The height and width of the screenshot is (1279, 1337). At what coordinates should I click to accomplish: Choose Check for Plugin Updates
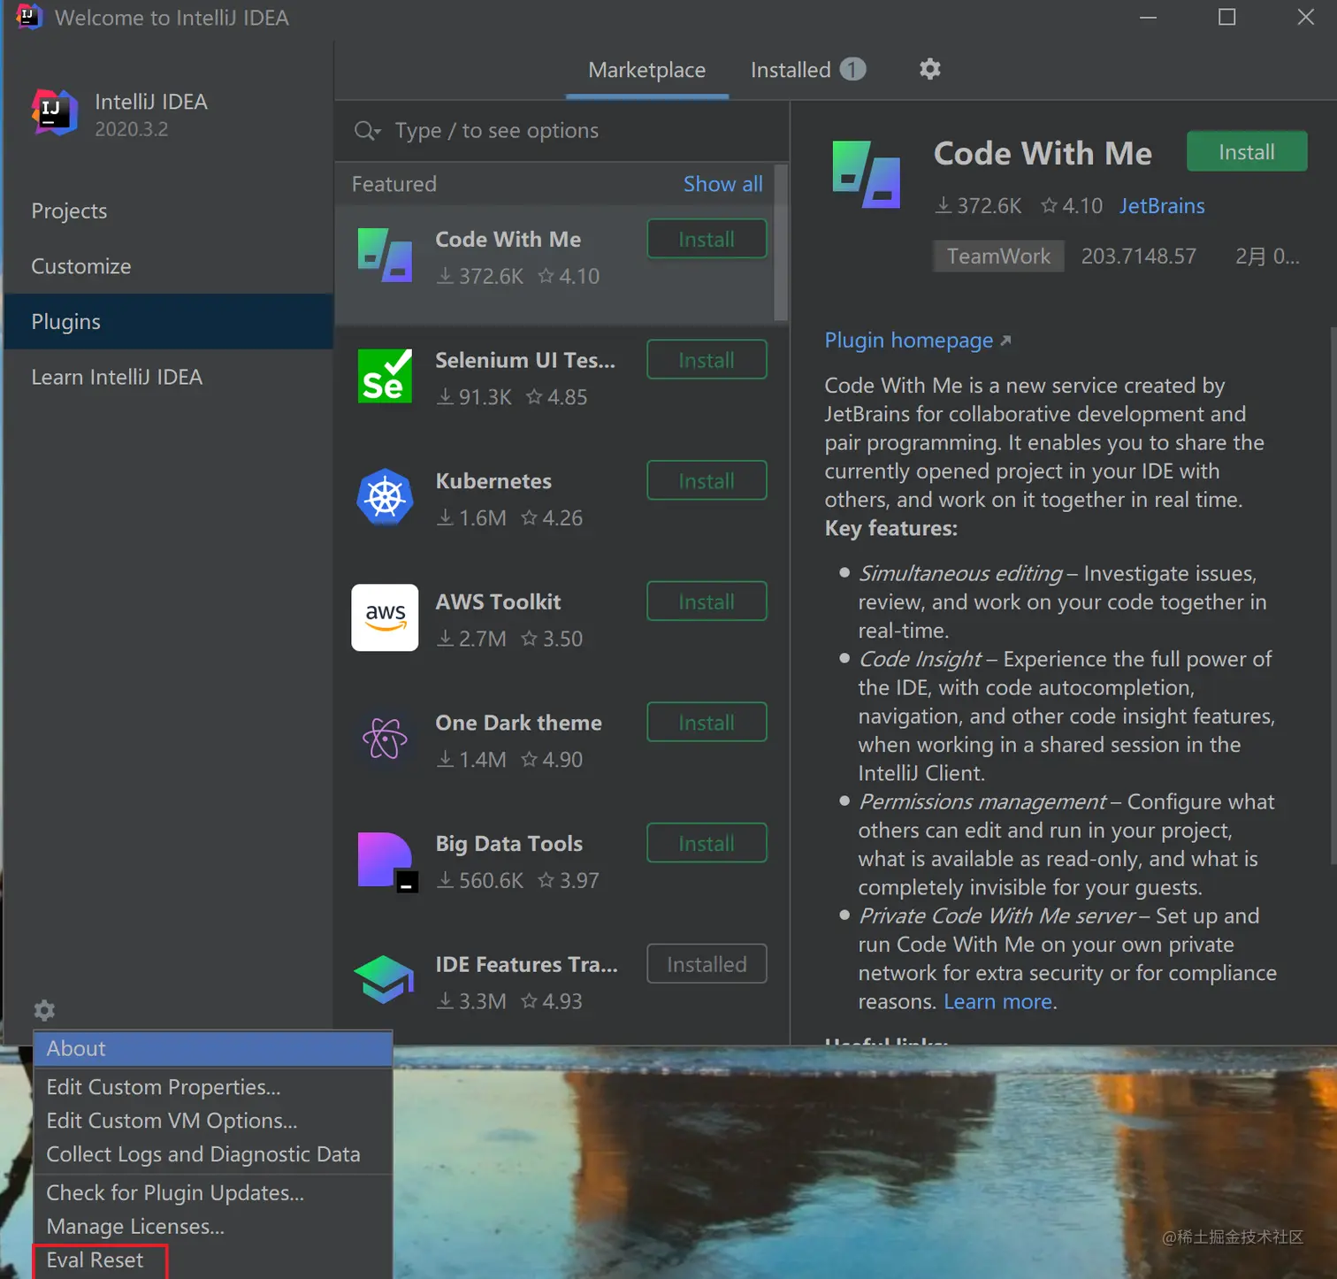[212, 1193]
